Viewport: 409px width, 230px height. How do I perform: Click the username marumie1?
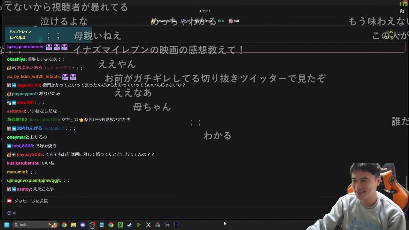click(17, 172)
